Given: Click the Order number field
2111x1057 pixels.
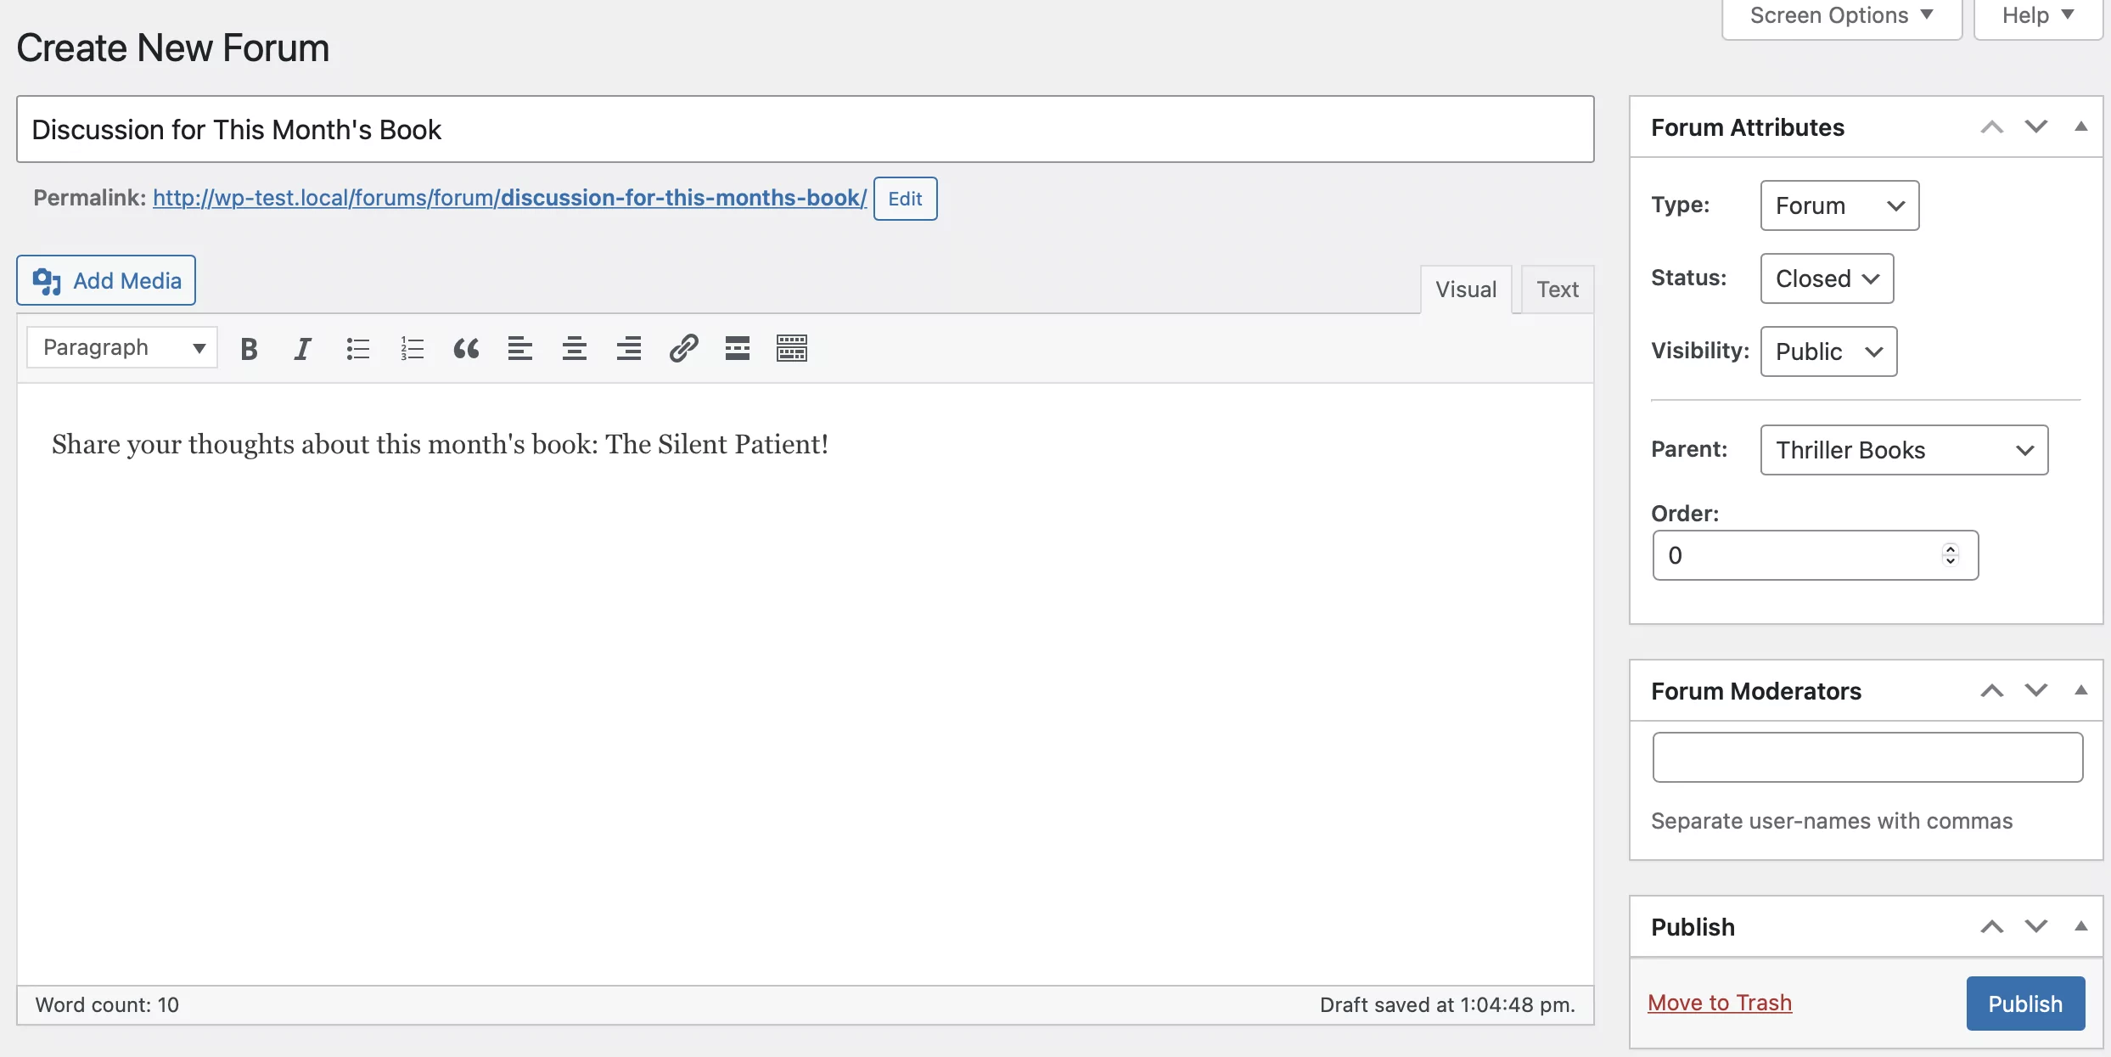Looking at the screenshot, I should (x=1815, y=555).
